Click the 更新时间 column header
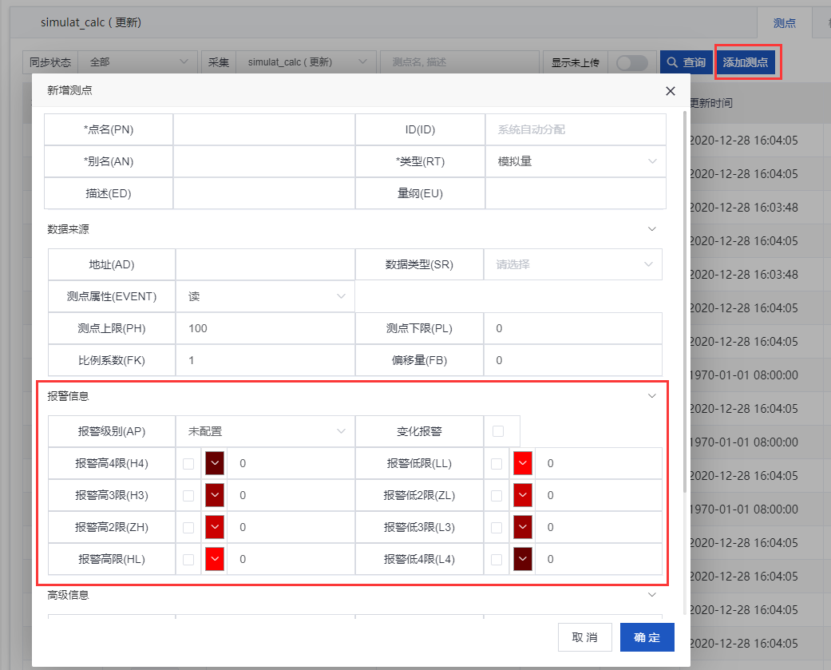Viewport: 831px width, 670px height. (711, 103)
